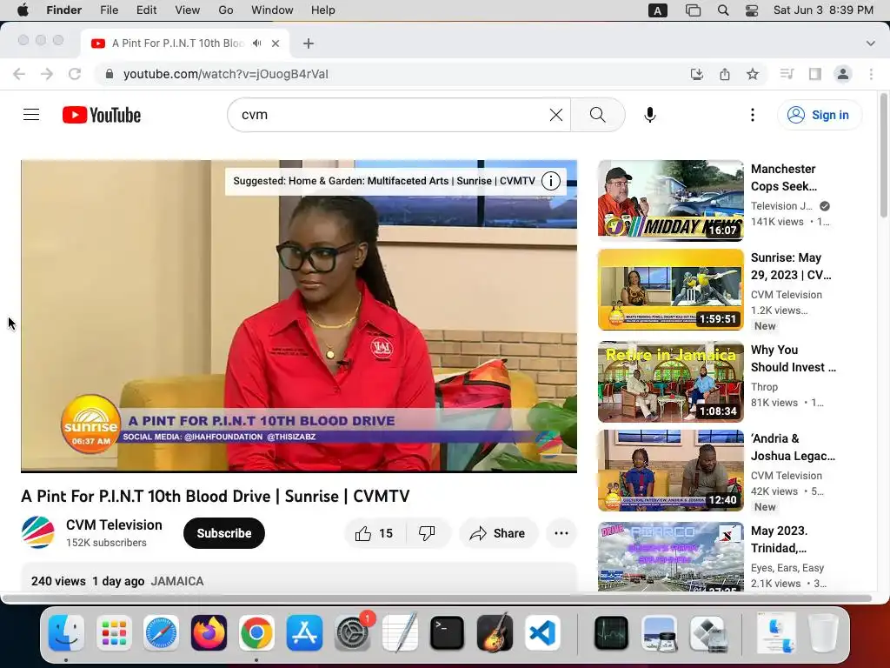Open the YouTube hamburger guide menu
Image resolution: width=890 pixels, height=668 pixels.
31,115
